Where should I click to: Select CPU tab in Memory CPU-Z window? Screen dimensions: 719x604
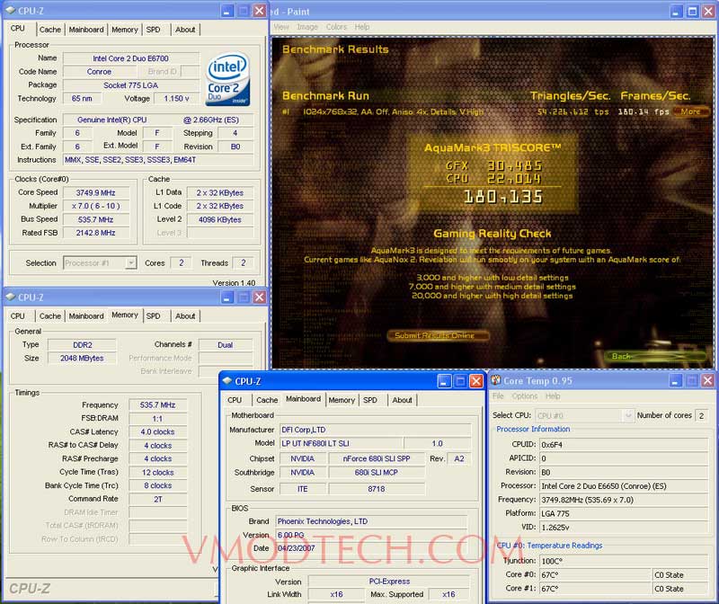[17, 316]
